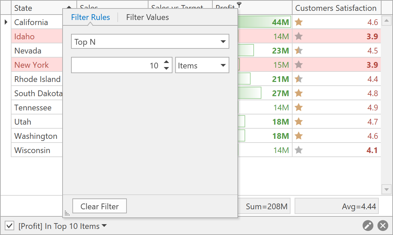Select the Idaho state cell

37,37
